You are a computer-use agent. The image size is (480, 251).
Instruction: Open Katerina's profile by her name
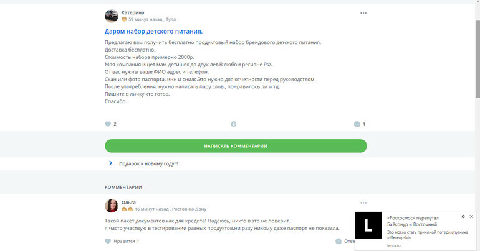tap(133, 12)
